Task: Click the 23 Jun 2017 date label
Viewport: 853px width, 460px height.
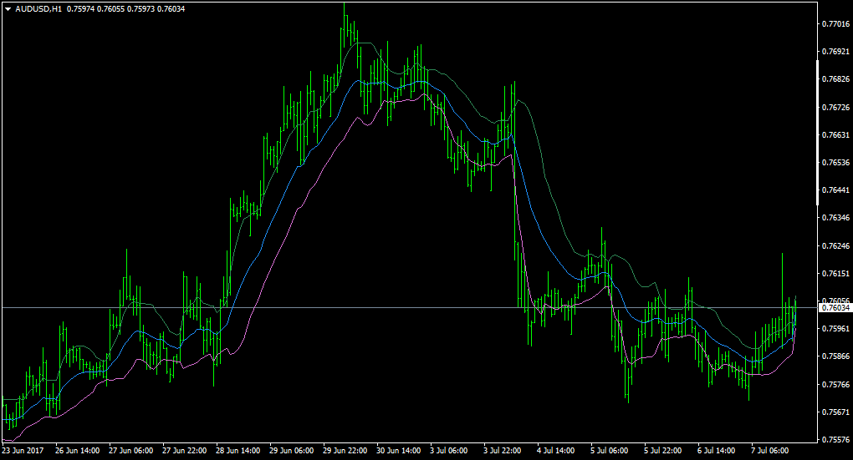Action: pos(23,451)
